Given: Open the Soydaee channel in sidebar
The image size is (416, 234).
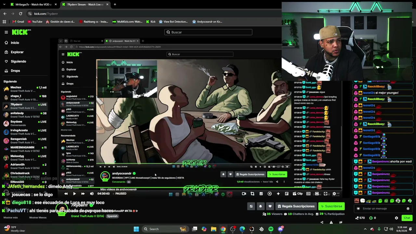Looking at the screenshot, I should [x=25, y=123].
